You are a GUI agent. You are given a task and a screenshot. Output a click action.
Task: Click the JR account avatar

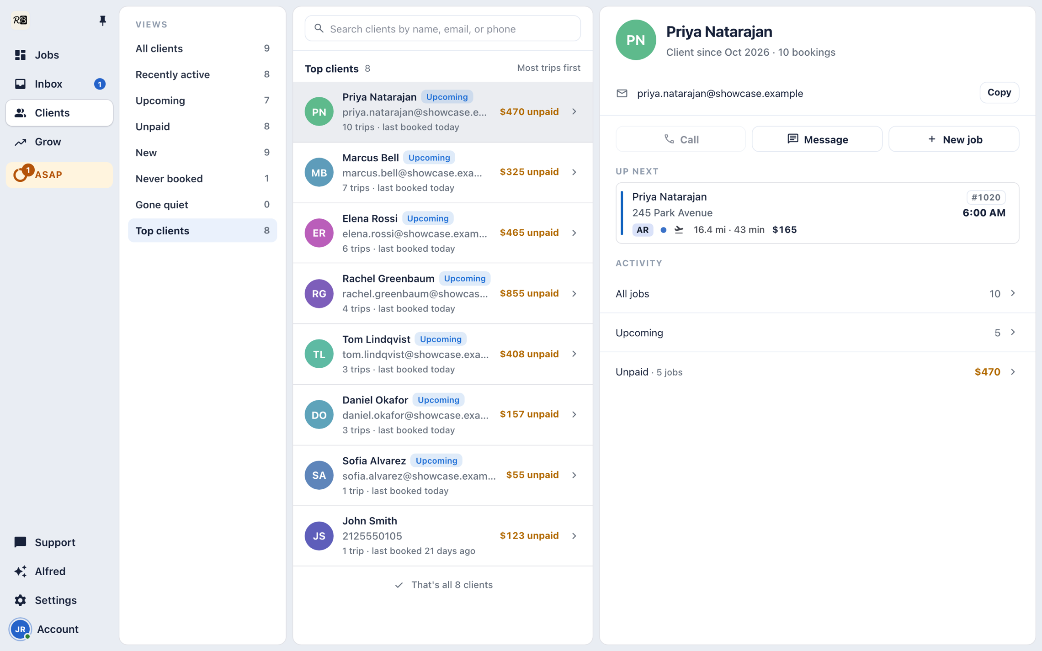coord(20,629)
